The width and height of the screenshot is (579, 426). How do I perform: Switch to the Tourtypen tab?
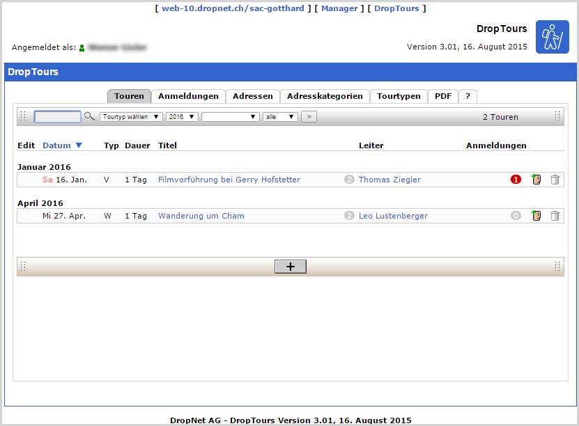(x=399, y=96)
